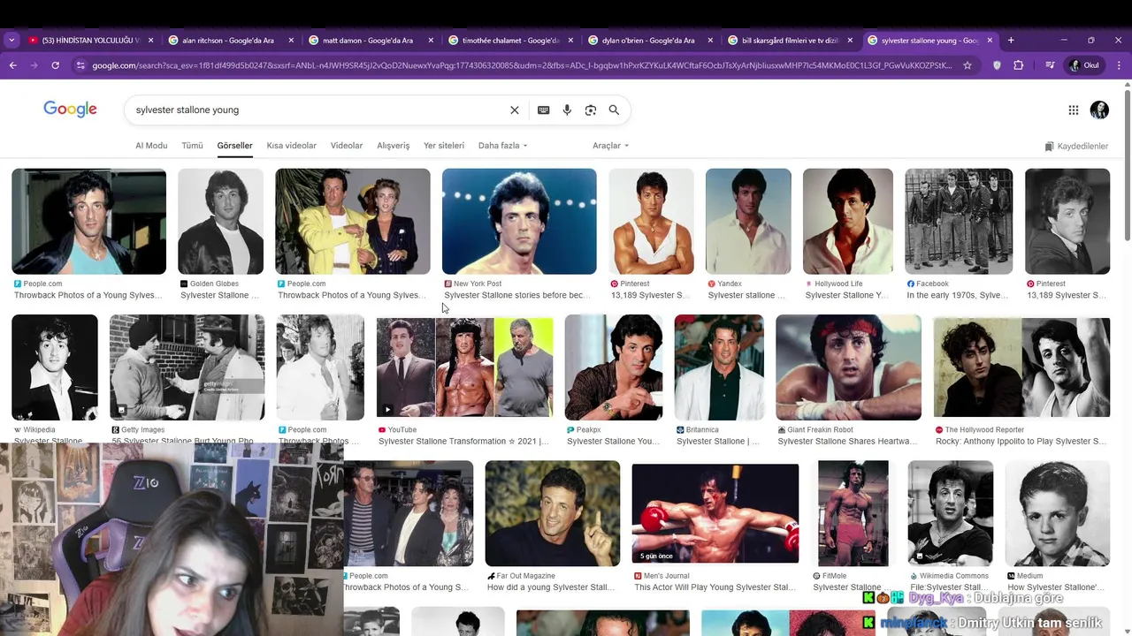The image size is (1132, 636).
Task: Select the Yer siteleri filter
Action: point(444,146)
